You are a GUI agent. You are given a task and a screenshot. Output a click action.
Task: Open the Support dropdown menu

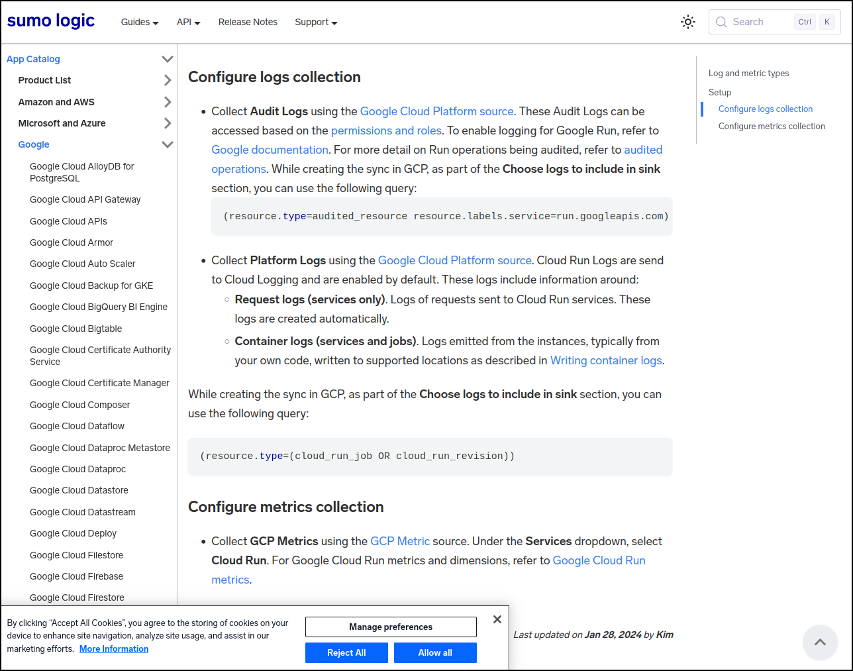[x=316, y=22]
